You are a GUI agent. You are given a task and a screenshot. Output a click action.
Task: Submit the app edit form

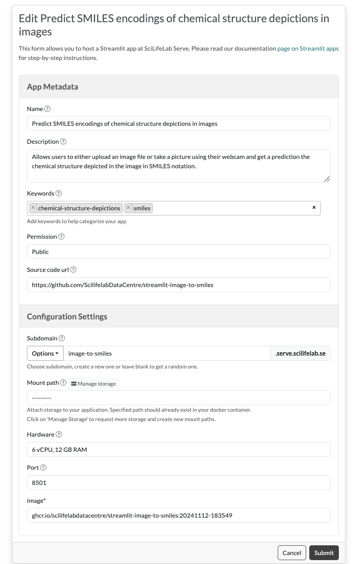click(x=324, y=553)
